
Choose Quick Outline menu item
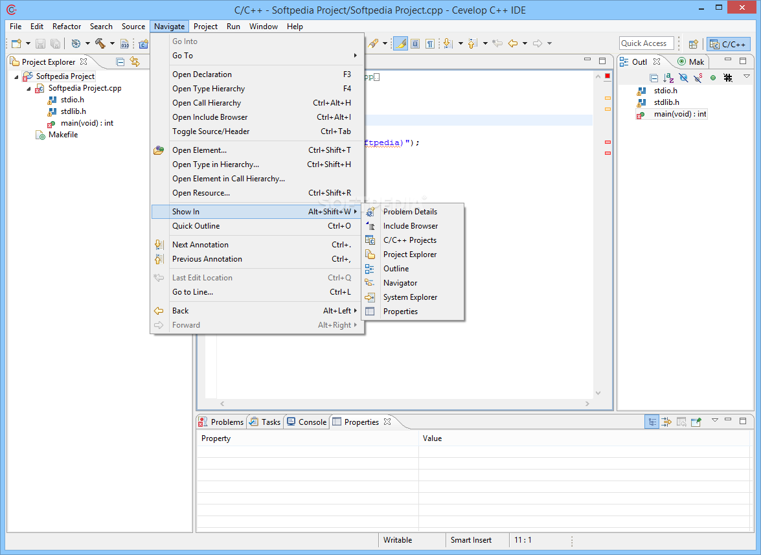(x=257, y=226)
